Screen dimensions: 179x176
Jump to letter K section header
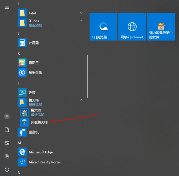point(19,53)
